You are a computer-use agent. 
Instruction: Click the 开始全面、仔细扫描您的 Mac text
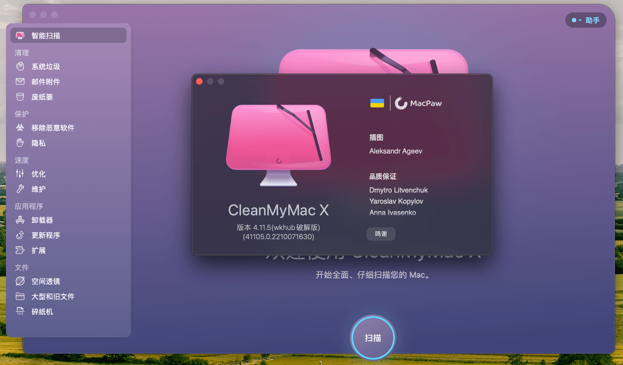pos(373,275)
